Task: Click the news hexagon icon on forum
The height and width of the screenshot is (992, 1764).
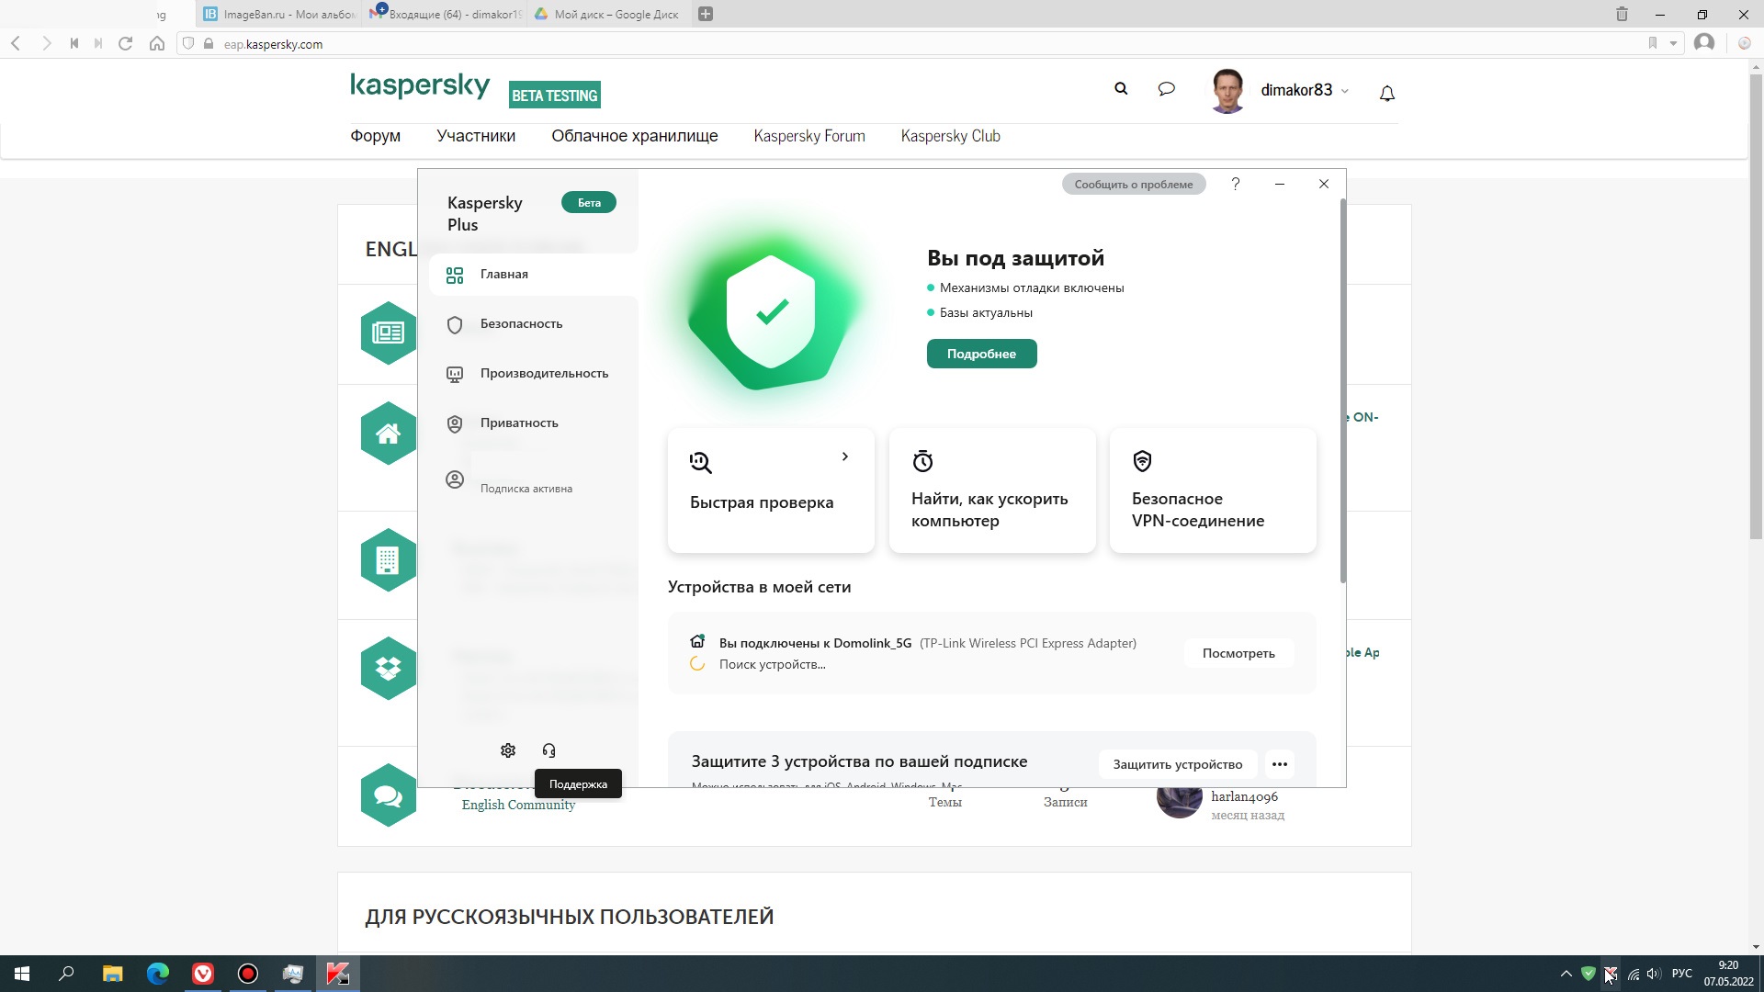Action: point(388,333)
